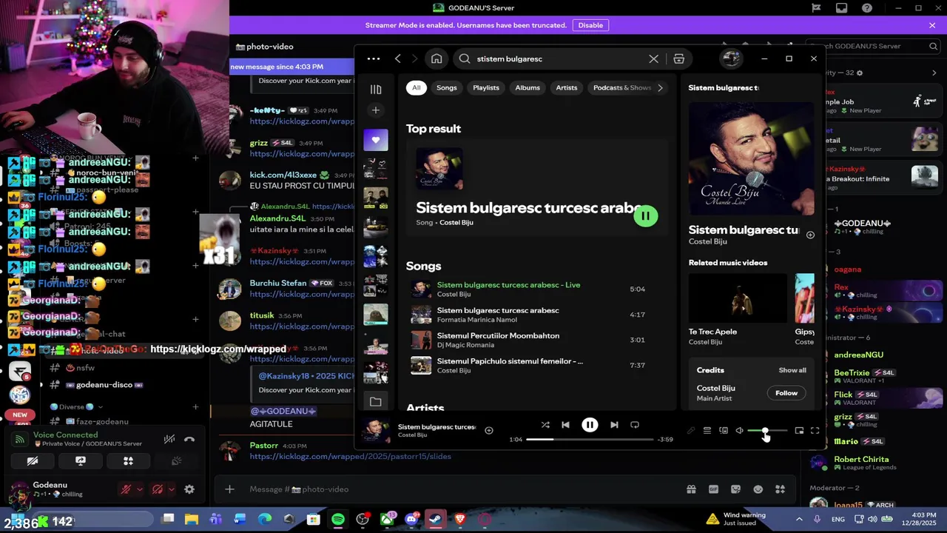This screenshot has width=947, height=533.
Task: Adjust the Spotify volume slider
Action: tap(767, 431)
